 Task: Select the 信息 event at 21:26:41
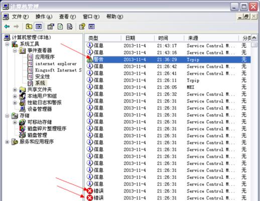tap(169, 73)
